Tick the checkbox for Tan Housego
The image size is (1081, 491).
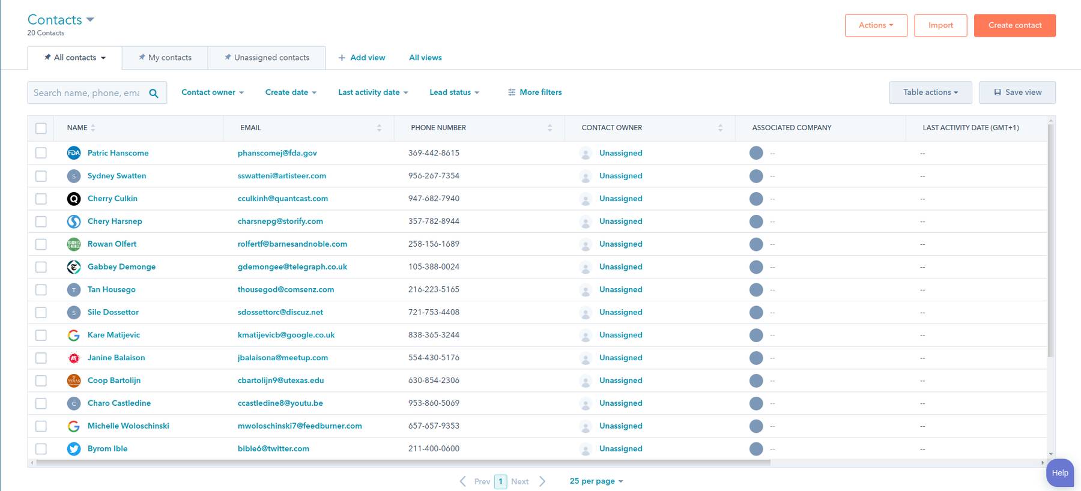tap(41, 290)
